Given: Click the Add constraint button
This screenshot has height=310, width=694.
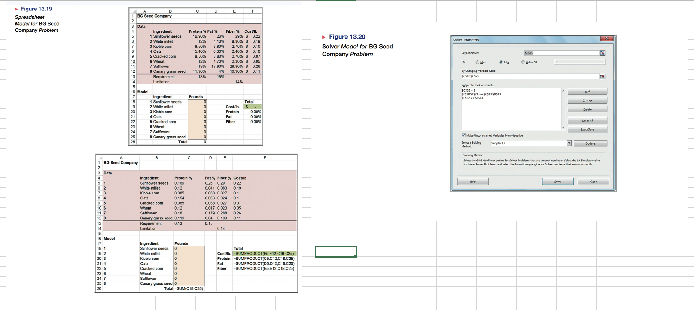Looking at the screenshot, I should coord(587,91).
